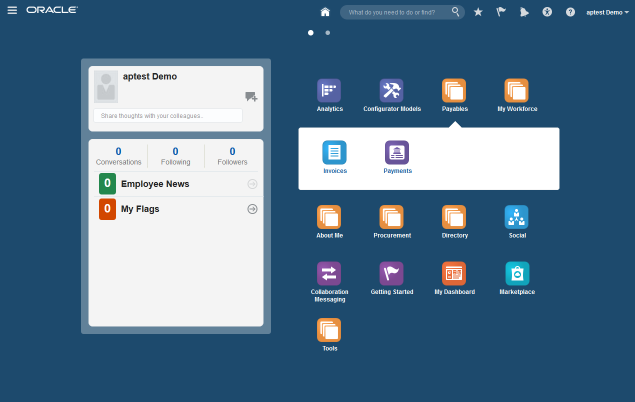Open the Help question mark icon
The width and height of the screenshot is (635, 402).
tap(570, 12)
